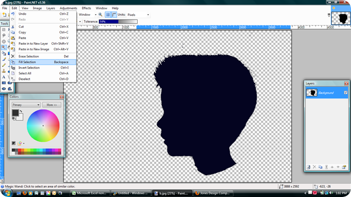Add a new layer in Layers panel
The height and width of the screenshot is (197, 351).
[x=308, y=167]
